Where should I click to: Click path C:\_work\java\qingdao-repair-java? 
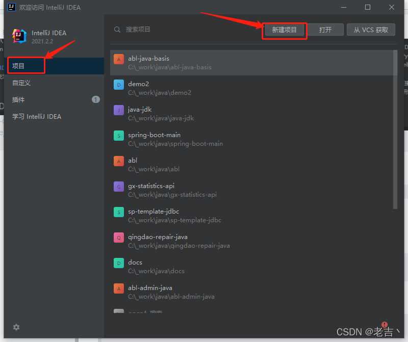[179, 246]
